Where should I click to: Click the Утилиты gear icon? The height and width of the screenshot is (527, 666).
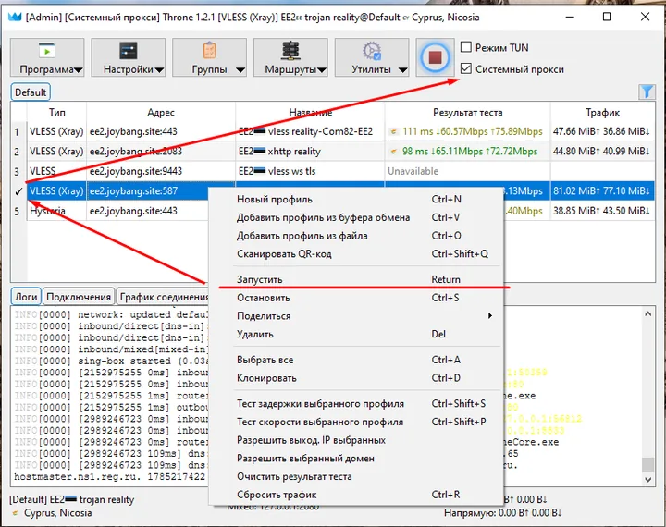pos(372,51)
